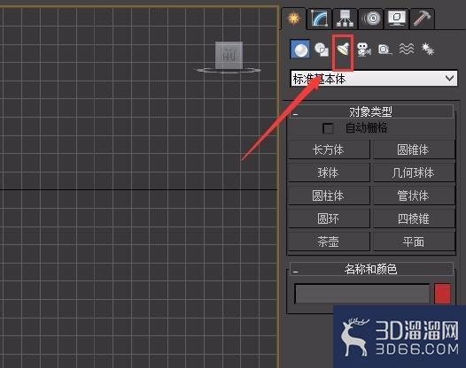The height and width of the screenshot is (368, 466).
Task: Choose the 四棱锥 button
Action: point(414,218)
